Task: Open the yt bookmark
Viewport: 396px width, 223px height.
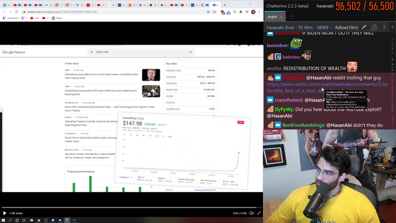Action: click(45, 18)
